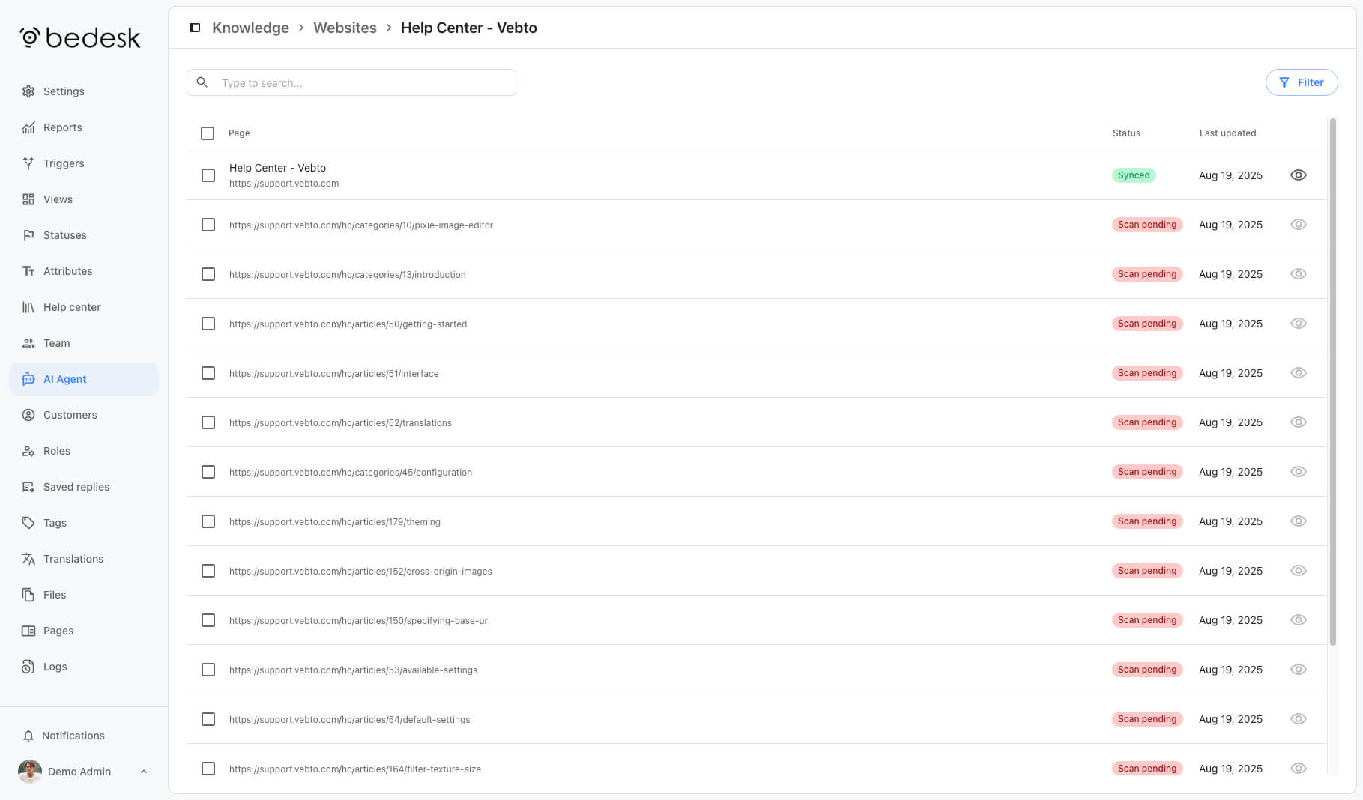This screenshot has width=1363, height=800.
Task: Click the Roles icon in sidebar
Action: [x=28, y=451]
